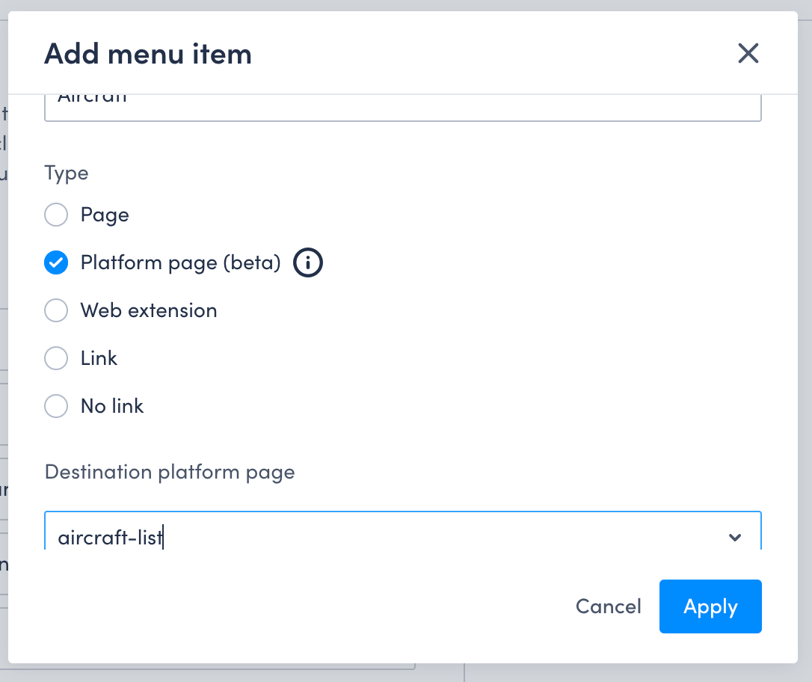
Task: Close the Add menu item dialog
Action: (748, 53)
